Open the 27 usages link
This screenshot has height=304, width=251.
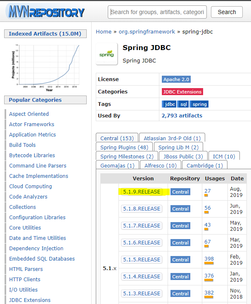coord(208,191)
